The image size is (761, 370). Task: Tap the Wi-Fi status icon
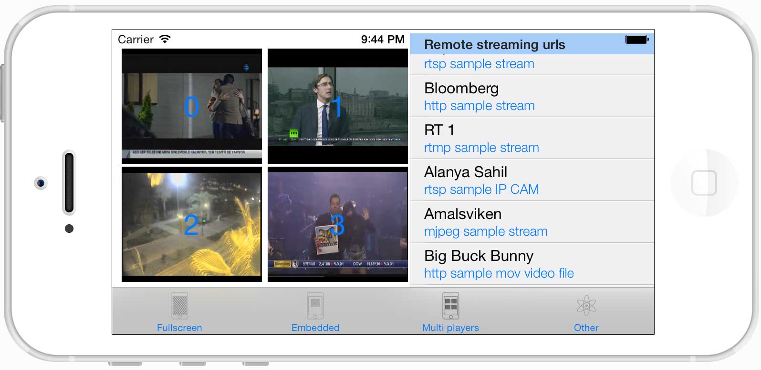165,39
